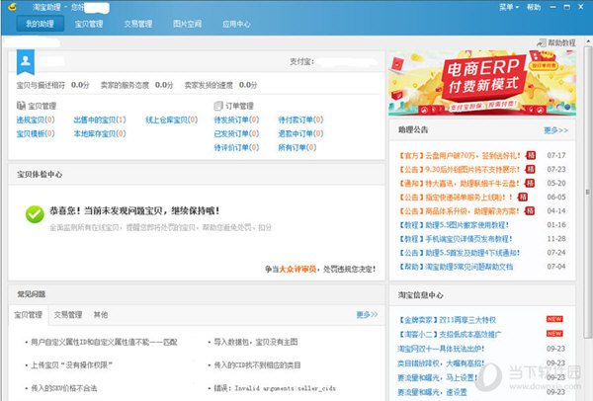Open announcement 指定快递简单服务上线啦
Image resolution: width=593 pixels, height=401 pixels.
coord(456,198)
